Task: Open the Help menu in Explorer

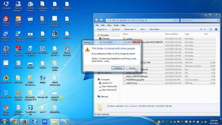Action: click(123, 25)
